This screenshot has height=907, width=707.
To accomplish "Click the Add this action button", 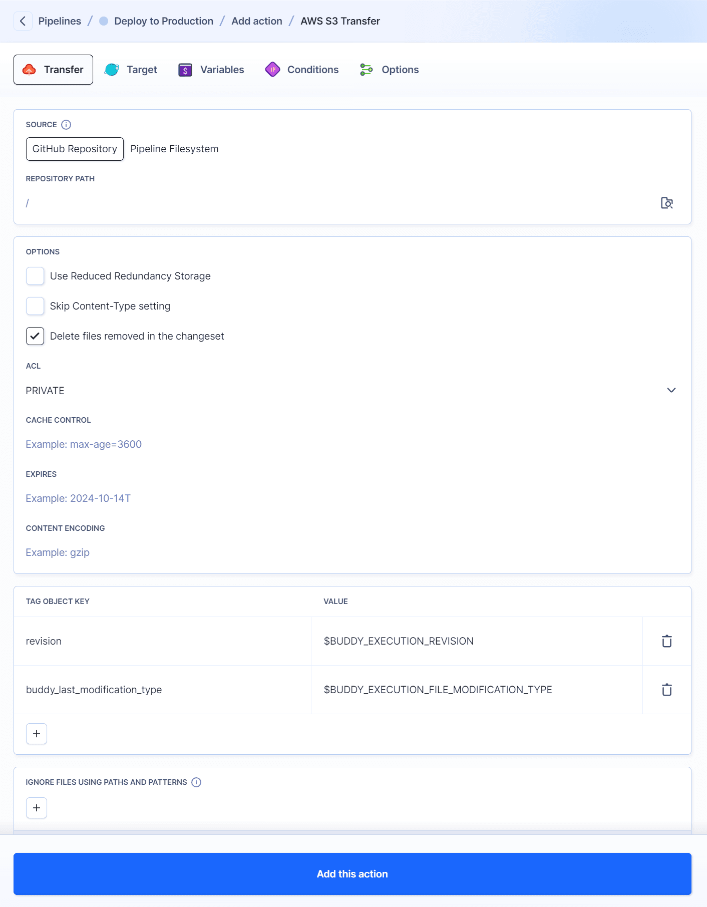I will point(352,873).
